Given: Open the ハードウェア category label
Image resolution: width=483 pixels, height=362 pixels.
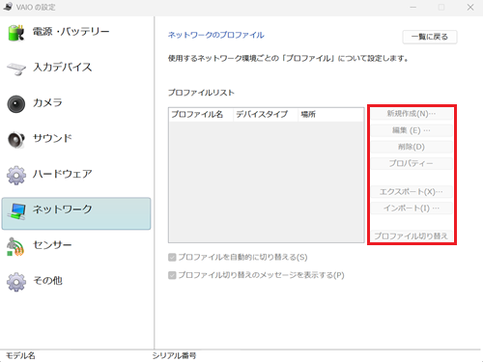Looking at the screenshot, I should (63, 174).
